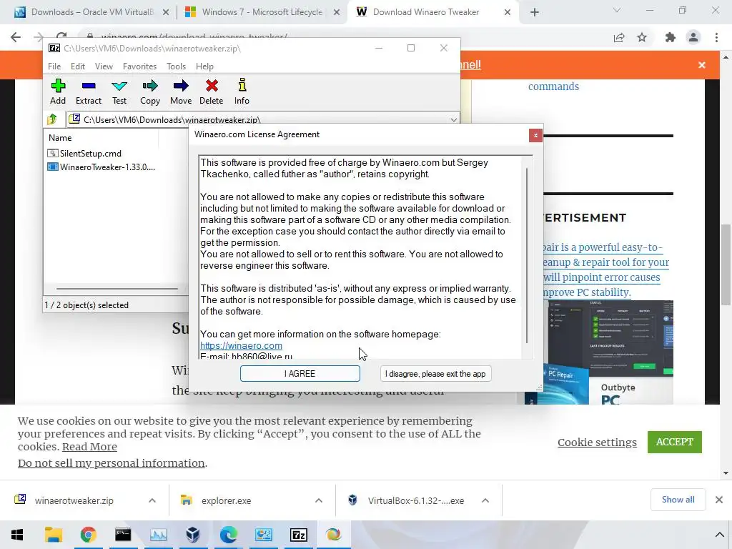Screen dimensions: 732x549
Task: Click the browser Back arrow
Action: click(x=16, y=37)
